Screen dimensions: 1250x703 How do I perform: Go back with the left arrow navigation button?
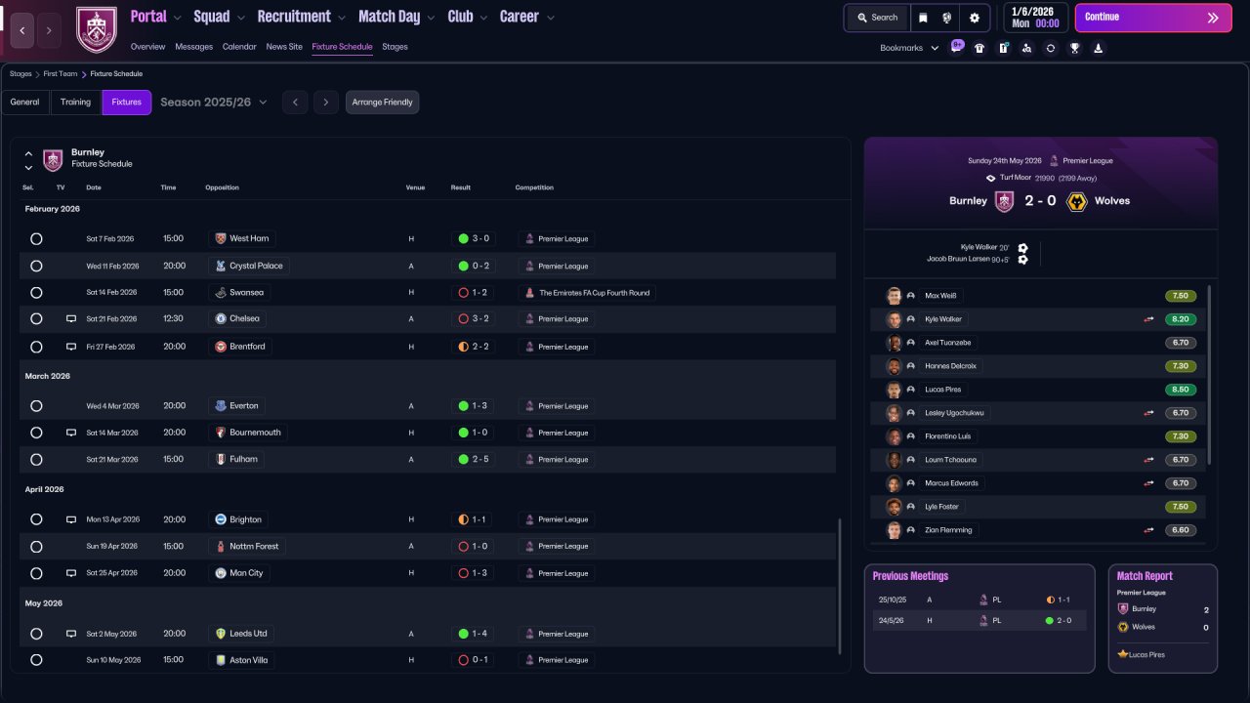coord(22,30)
